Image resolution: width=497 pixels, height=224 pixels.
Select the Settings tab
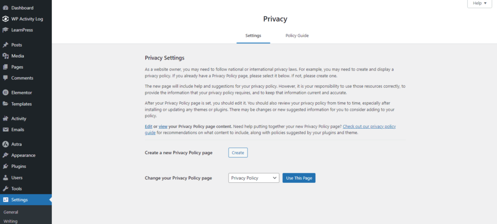[253, 36]
